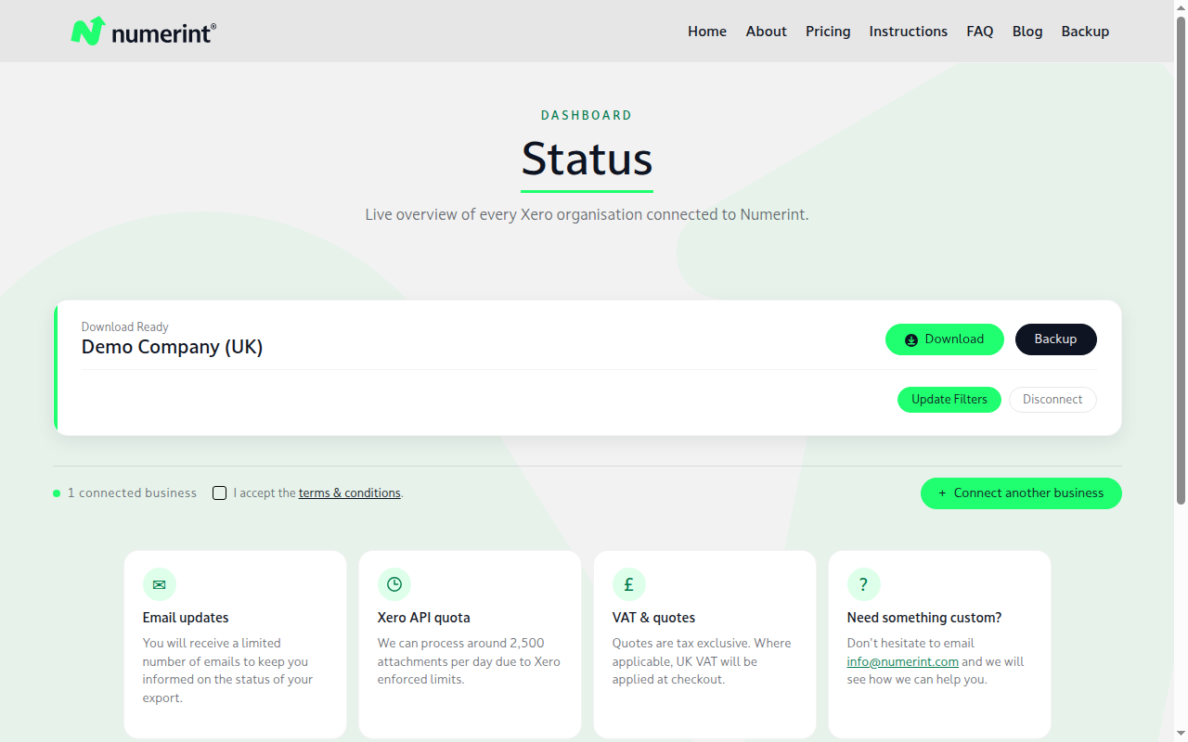Accept the terms & conditions checkbox
Viewport: 1188px width, 742px height.
point(219,493)
